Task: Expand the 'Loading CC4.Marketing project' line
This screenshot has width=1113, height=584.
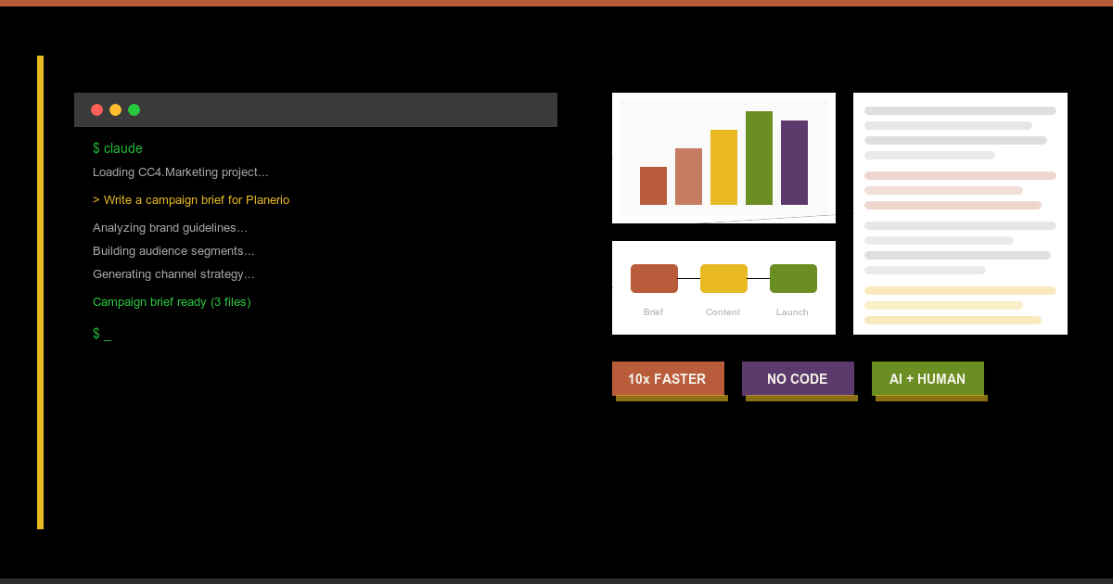Action: click(180, 171)
